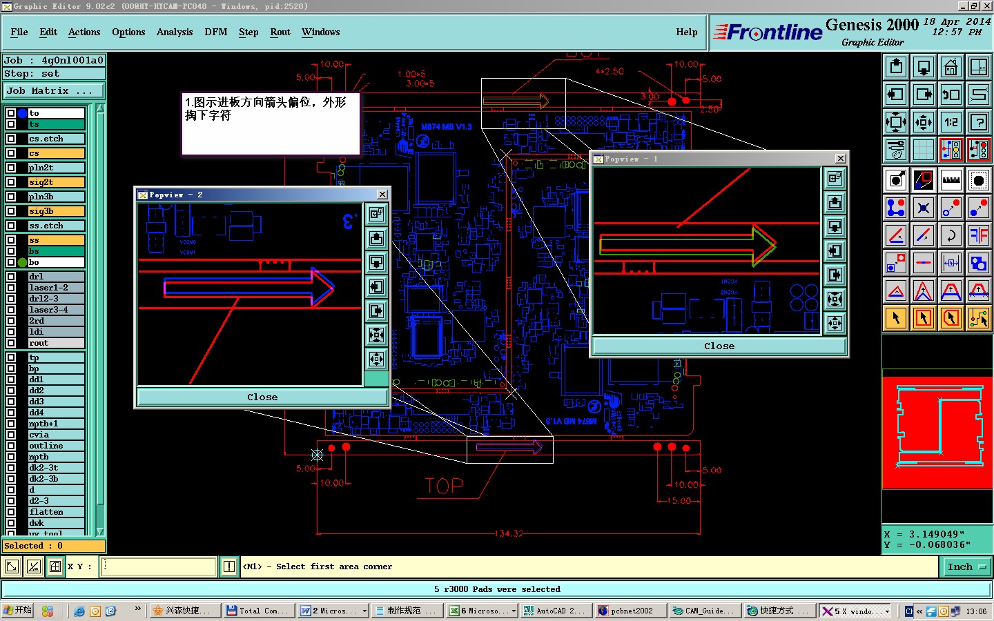Toggle checkbox for layer sig3b

point(11,211)
